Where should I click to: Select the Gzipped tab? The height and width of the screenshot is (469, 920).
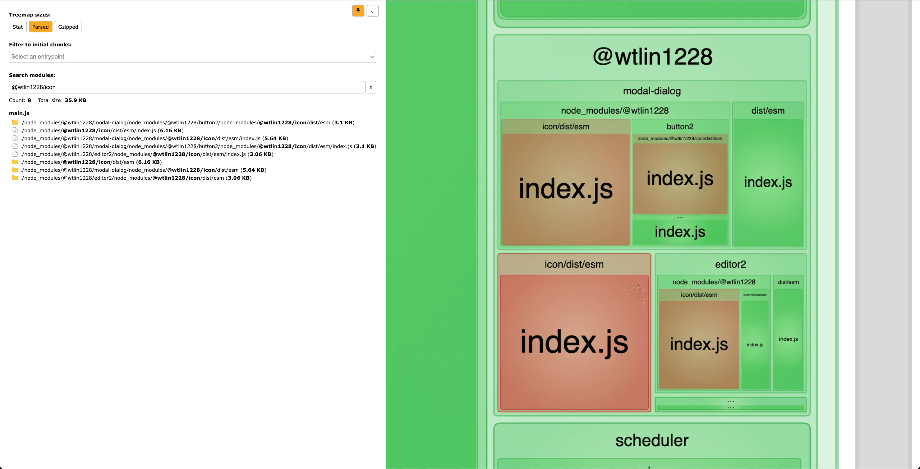(68, 27)
